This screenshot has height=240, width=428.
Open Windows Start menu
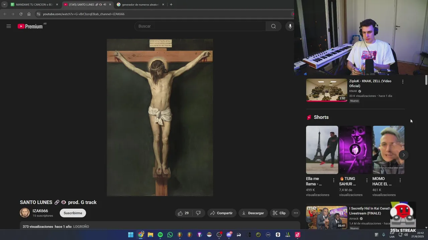(131, 235)
